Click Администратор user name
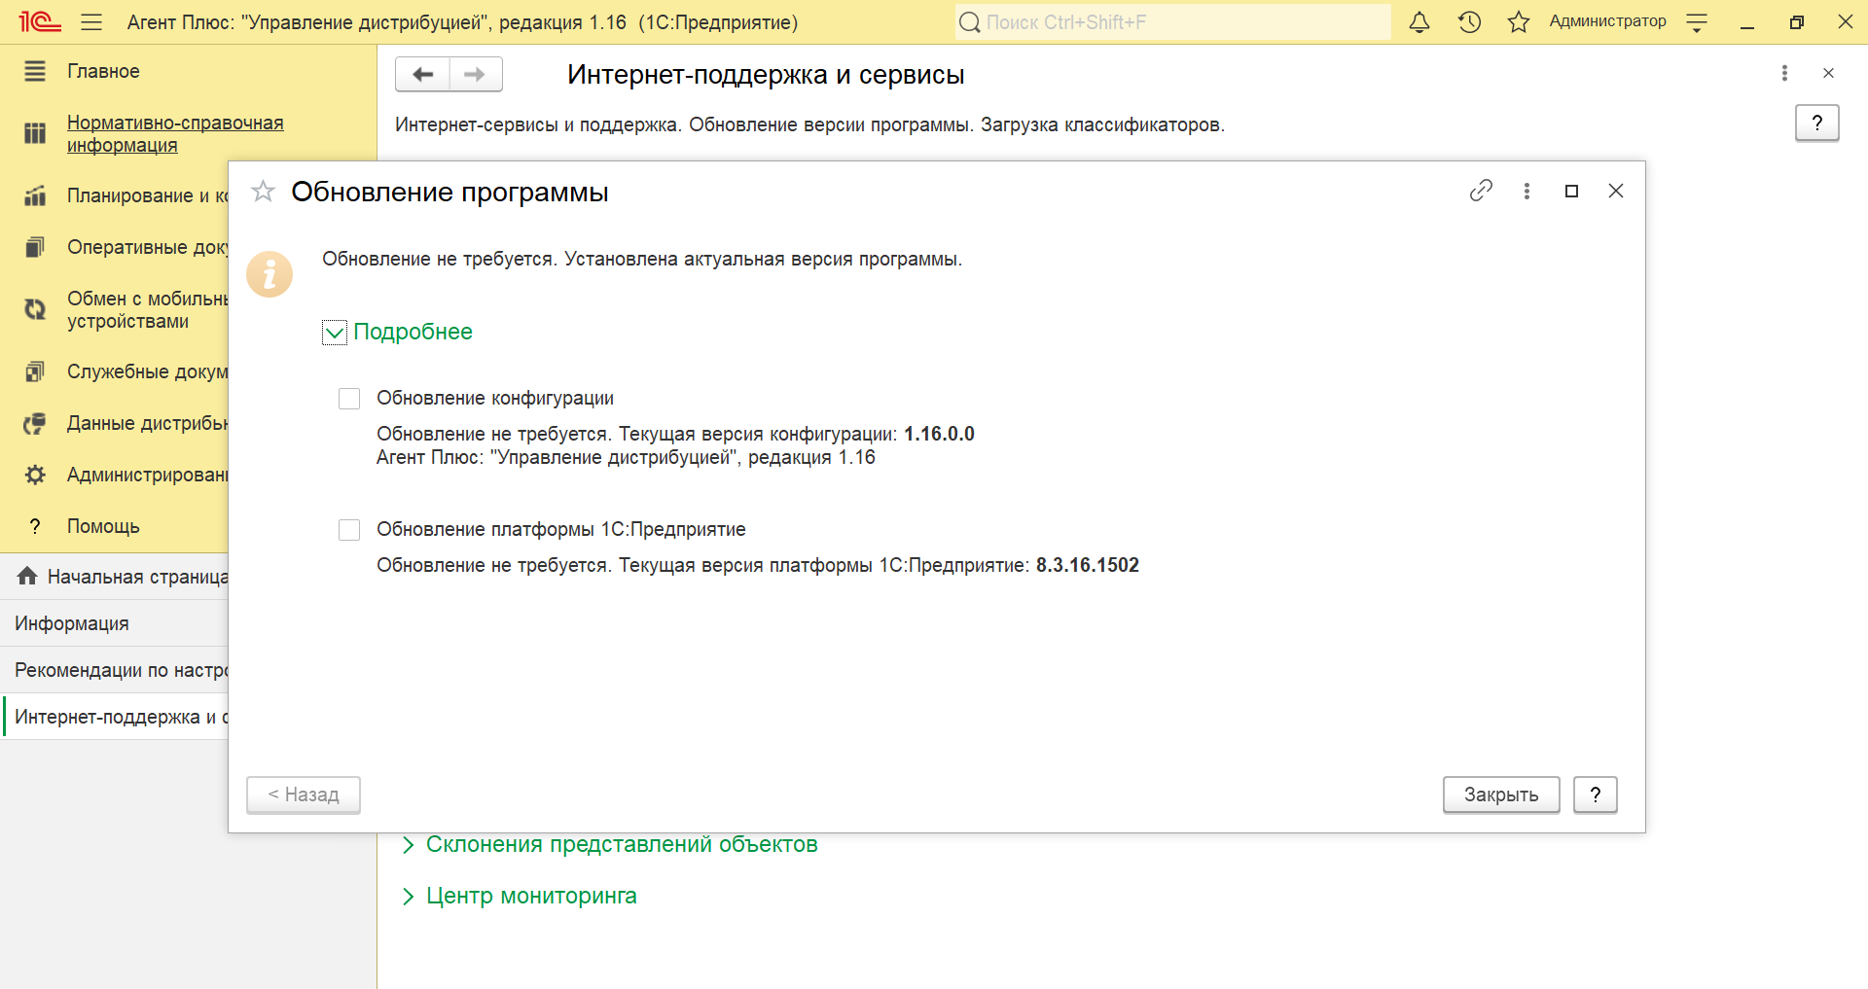Viewport: 1868px width, 989px height. point(1607,21)
